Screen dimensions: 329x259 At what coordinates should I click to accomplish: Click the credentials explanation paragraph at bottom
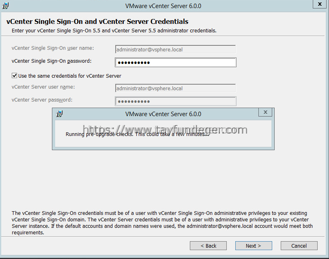pos(162,223)
